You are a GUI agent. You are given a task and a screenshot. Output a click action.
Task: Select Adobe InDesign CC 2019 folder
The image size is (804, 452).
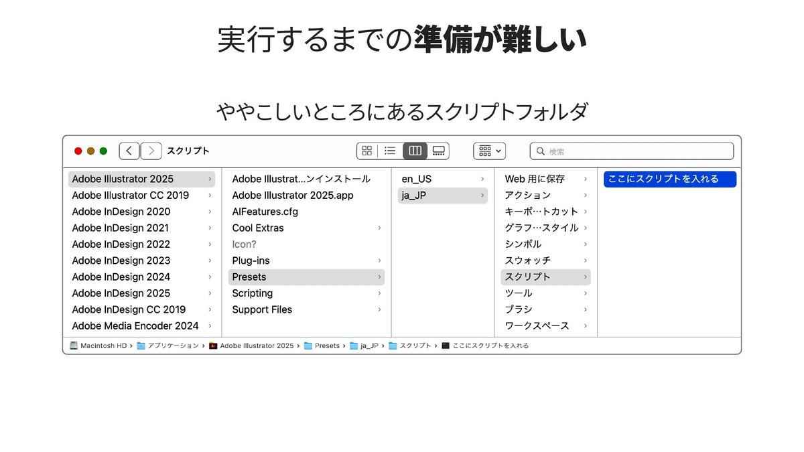pyautogui.click(x=141, y=309)
